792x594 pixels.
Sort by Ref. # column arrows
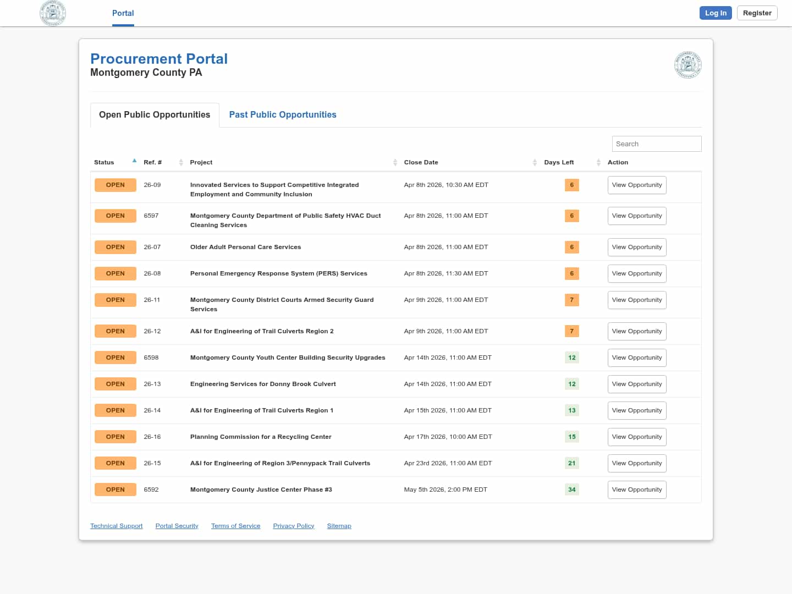click(x=181, y=162)
